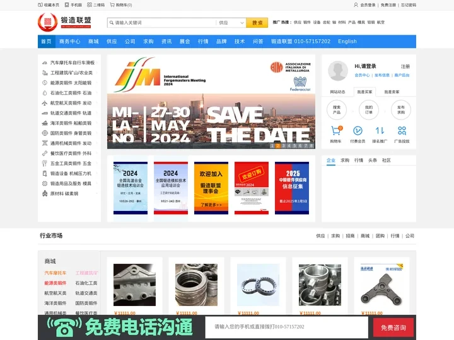
Task: Click the 发布求购 circle button
Action: coord(401,110)
